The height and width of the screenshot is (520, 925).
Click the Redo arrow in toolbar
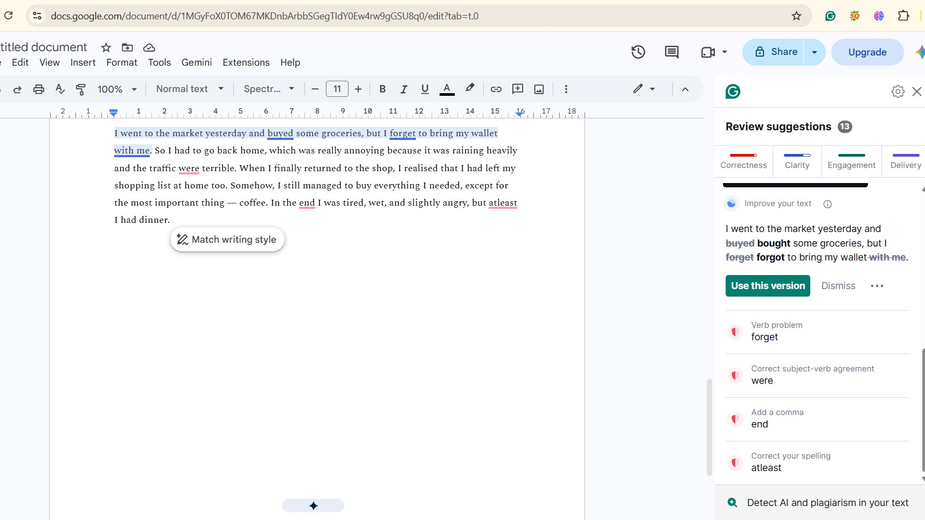coord(17,89)
